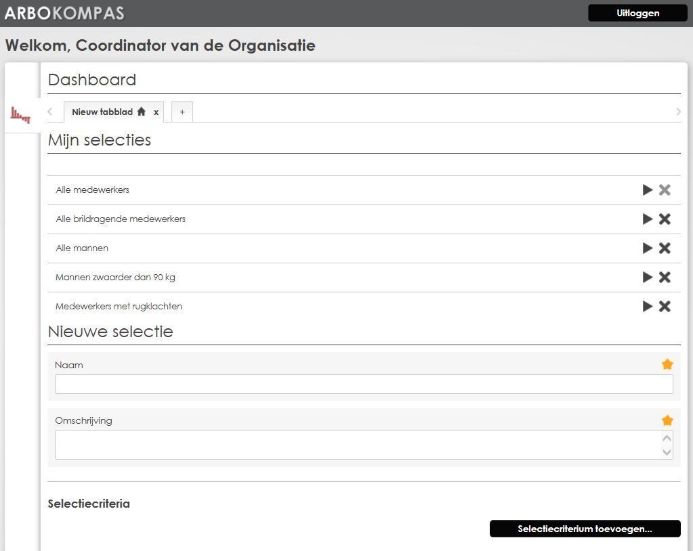Click the home icon on Nieuw tabblad
Screen dimensions: 693x551
coord(141,112)
